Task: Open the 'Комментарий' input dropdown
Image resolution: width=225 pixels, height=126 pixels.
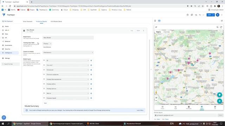Action: pyautogui.click(x=67, y=98)
